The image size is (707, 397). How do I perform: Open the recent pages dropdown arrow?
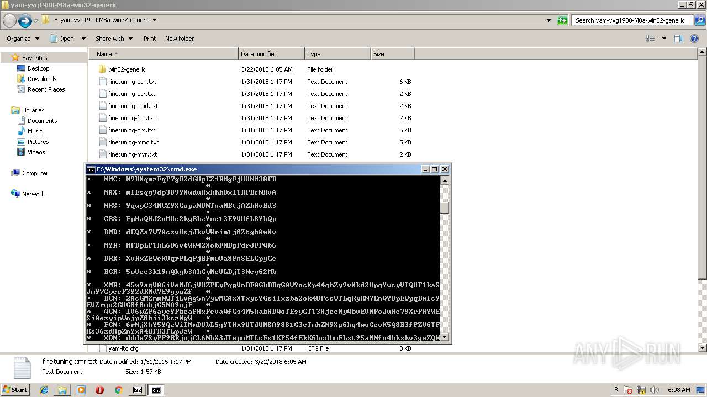tap(36, 21)
